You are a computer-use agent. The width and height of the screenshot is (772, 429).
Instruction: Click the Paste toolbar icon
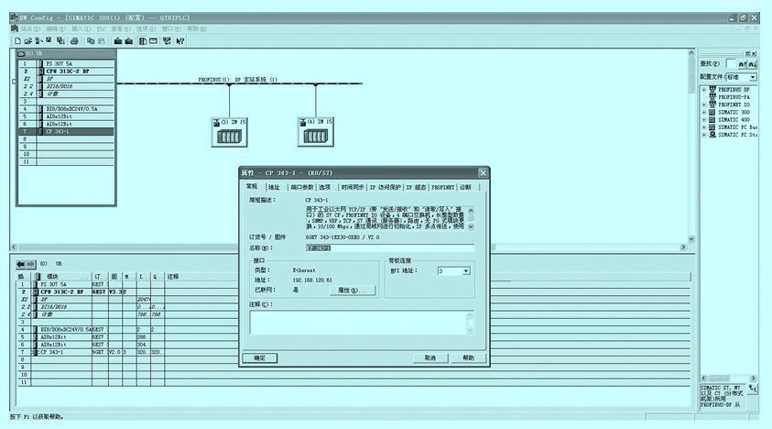click(x=102, y=41)
